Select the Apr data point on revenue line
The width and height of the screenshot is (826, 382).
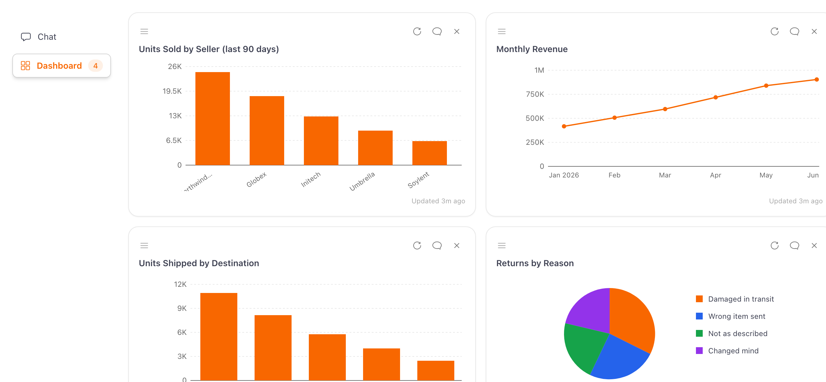coord(716,97)
